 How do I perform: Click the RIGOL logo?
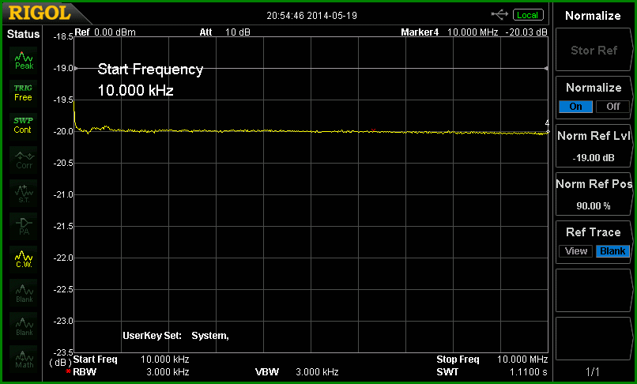tap(40, 13)
